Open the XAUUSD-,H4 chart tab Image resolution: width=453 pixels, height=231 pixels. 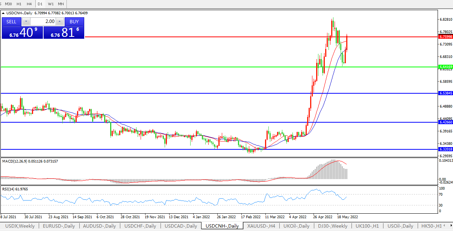261,226
